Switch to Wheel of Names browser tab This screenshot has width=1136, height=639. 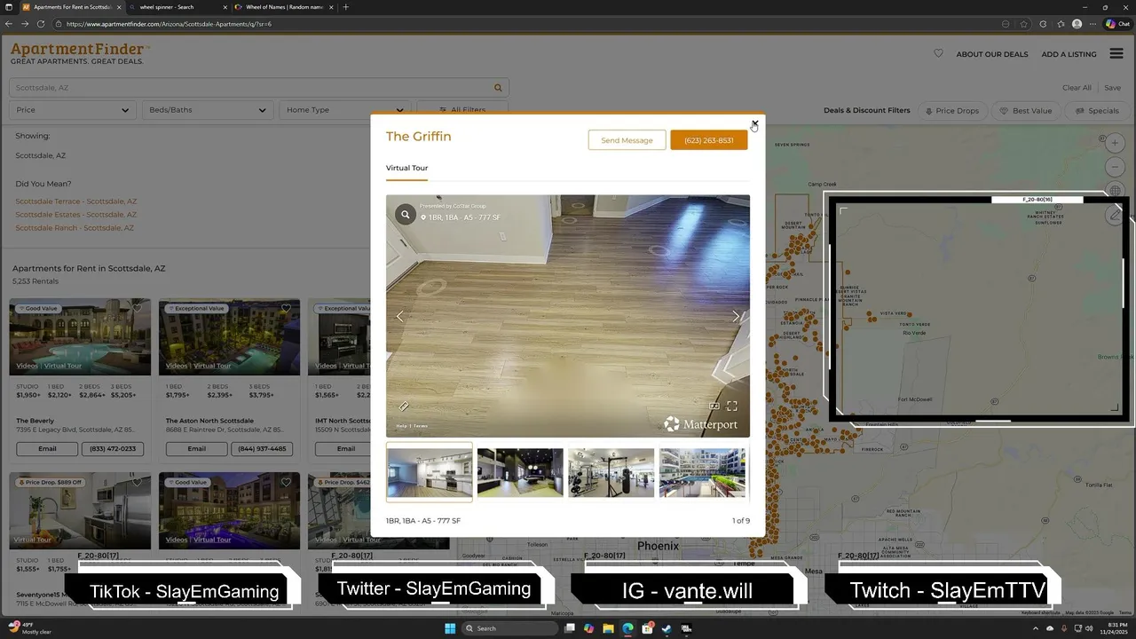[x=282, y=7]
